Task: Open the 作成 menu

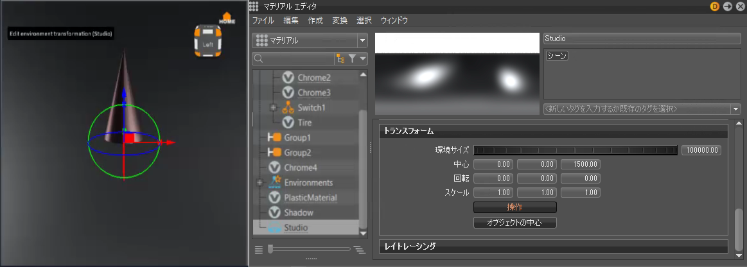Action: (315, 21)
